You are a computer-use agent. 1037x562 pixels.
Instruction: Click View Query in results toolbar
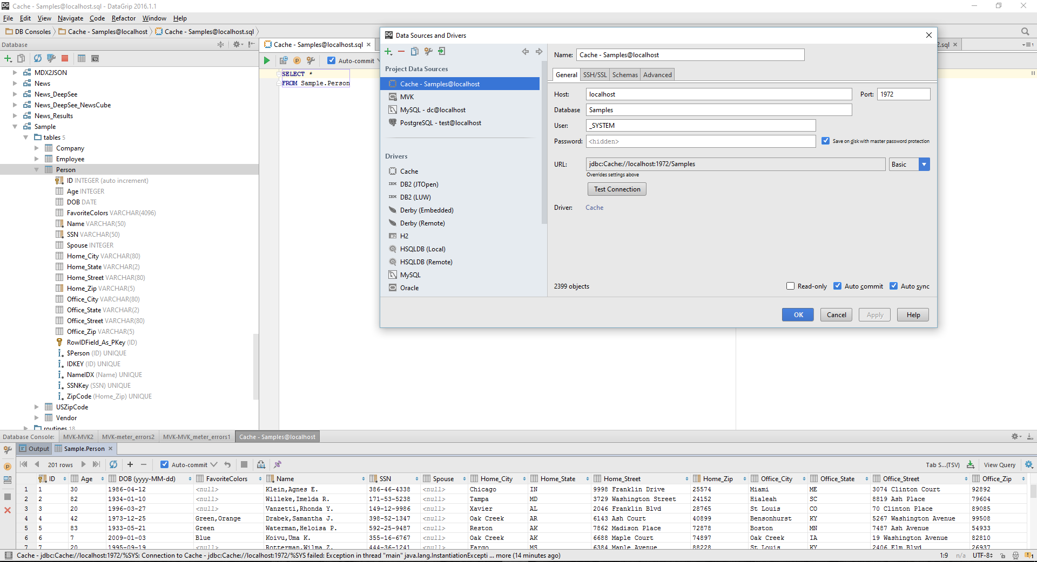[999, 464]
